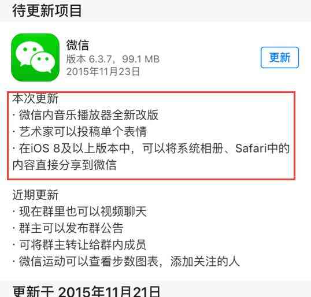
Task: Tap the line 内容直接分享到微信
Action: point(64,165)
